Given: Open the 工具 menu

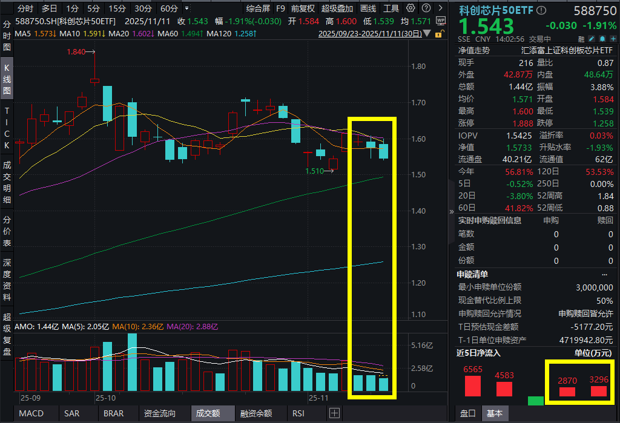Looking at the screenshot, I should pos(391,8).
